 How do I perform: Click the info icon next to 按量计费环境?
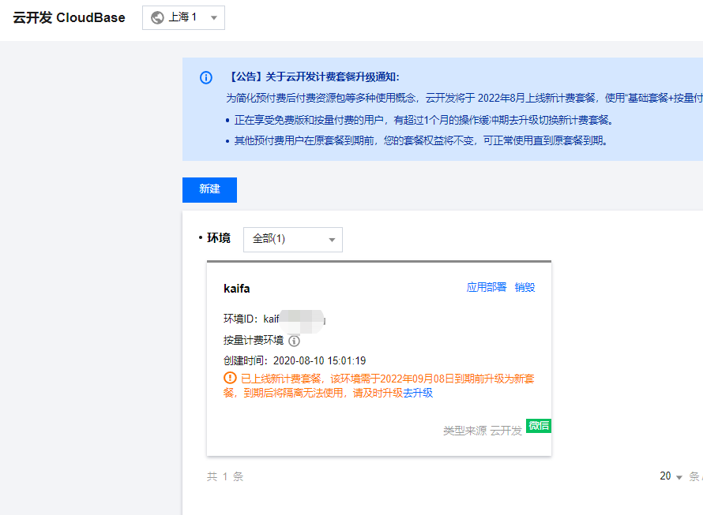point(294,341)
